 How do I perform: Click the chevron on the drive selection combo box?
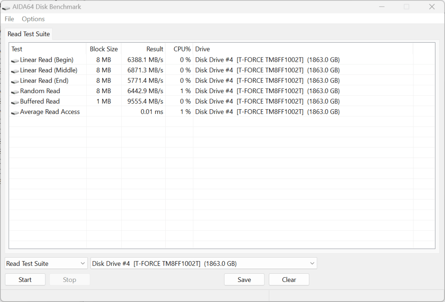(312, 263)
